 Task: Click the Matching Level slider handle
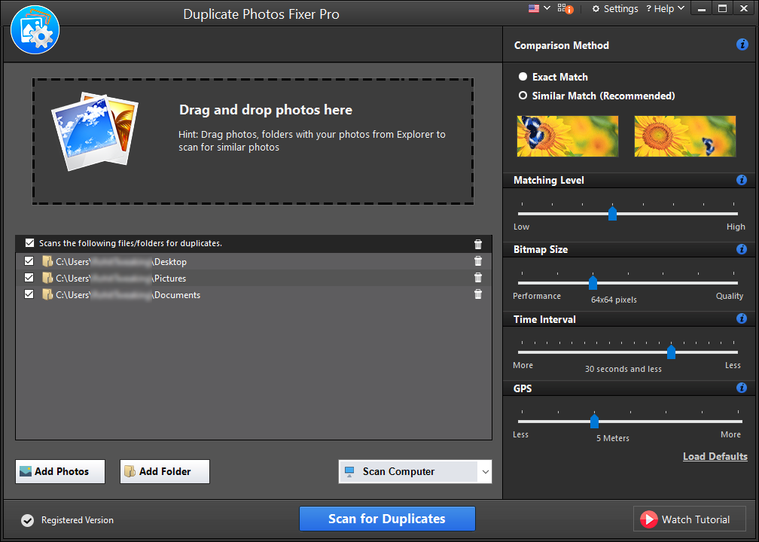coord(612,214)
